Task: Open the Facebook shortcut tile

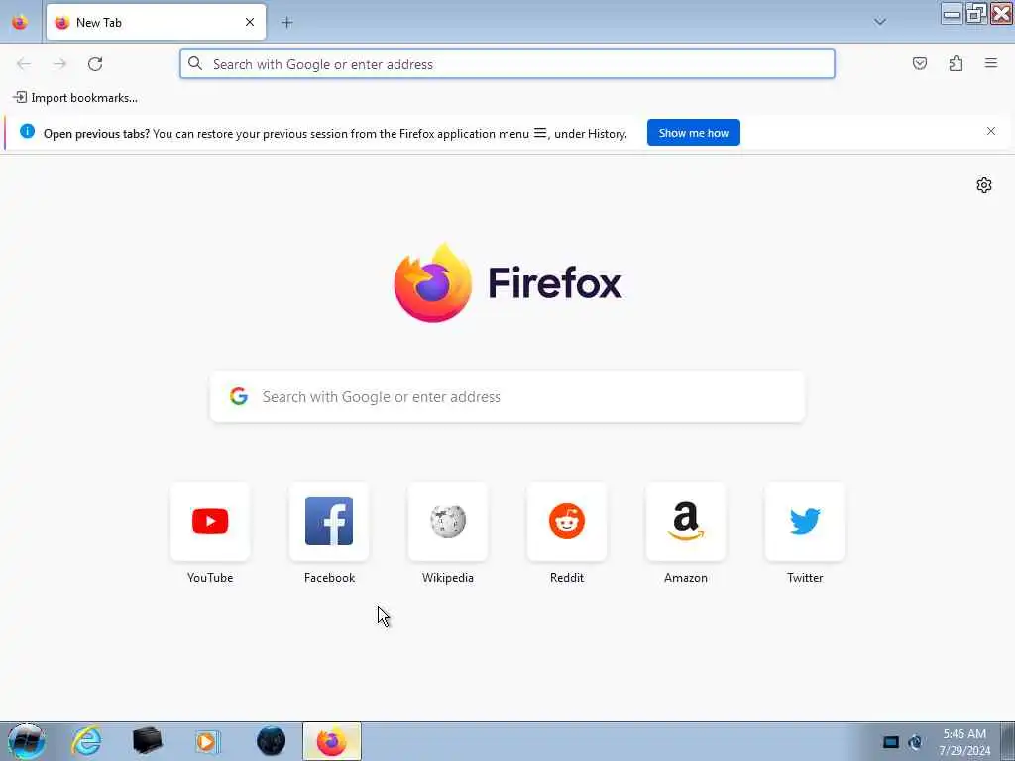Action: tap(329, 521)
